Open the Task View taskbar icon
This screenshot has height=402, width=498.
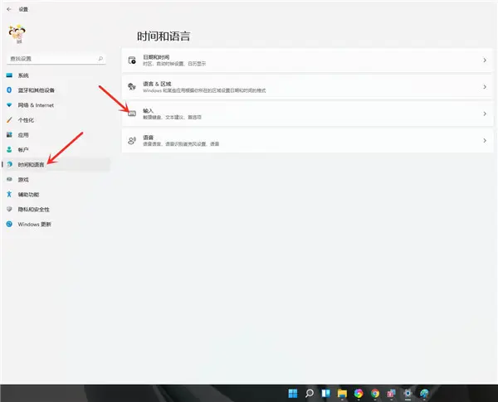(x=326, y=394)
